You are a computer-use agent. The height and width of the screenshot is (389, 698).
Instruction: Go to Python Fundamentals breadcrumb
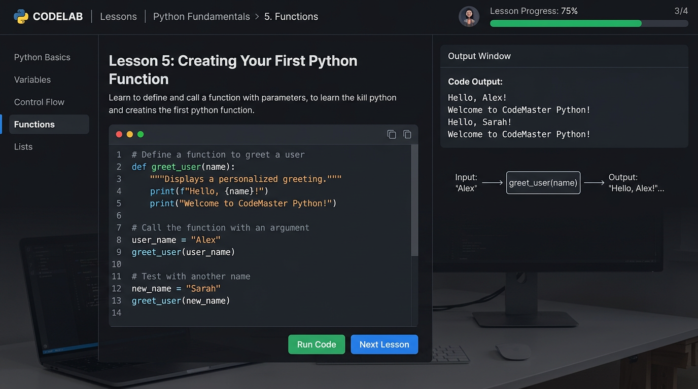click(201, 17)
